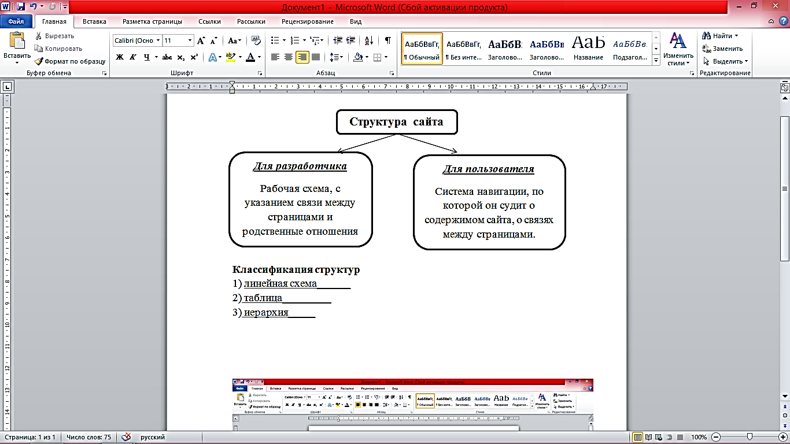Viewport: 790px width, 444px height.
Task: Activate Формат по образцу format painter
Action: [70, 61]
